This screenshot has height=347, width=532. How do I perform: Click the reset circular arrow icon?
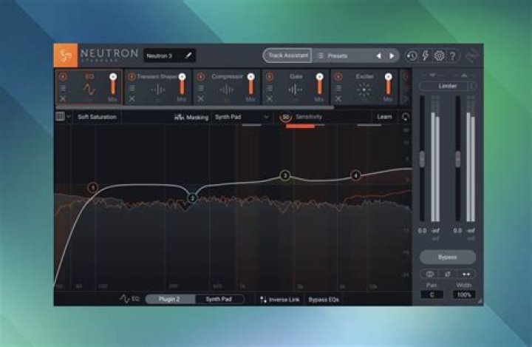point(405,117)
